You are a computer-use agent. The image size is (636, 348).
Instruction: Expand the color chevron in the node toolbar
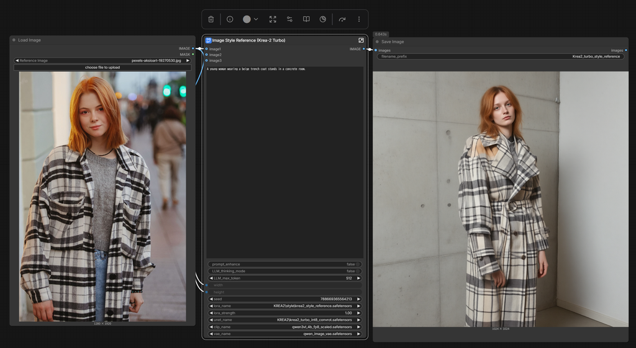(256, 19)
